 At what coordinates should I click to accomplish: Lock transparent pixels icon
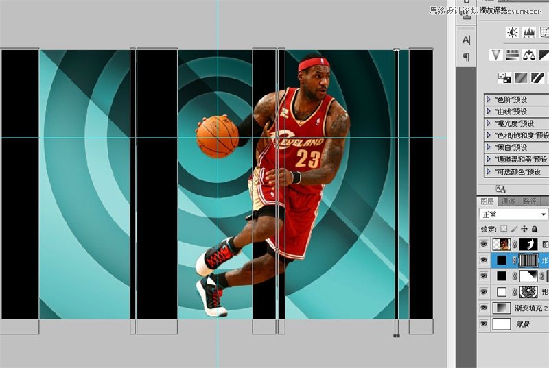pyautogui.click(x=504, y=229)
